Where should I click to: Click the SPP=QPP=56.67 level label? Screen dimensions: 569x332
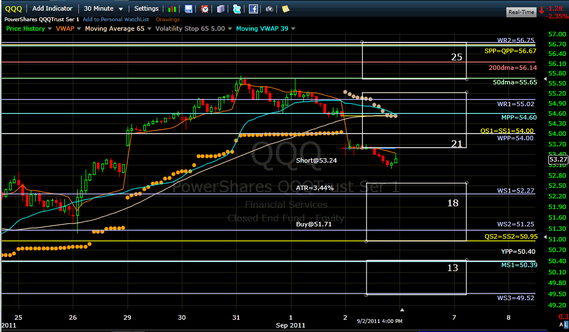[510, 51]
